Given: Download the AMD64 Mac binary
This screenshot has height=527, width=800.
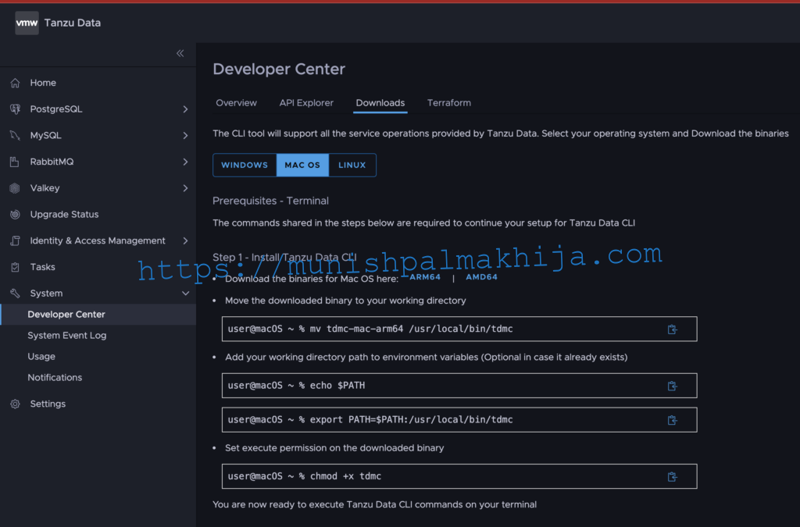Looking at the screenshot, I should [x=481, y=277].
